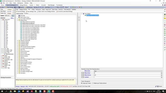Click the Windows Start button
Screen dimensions: 166x93
(x=2, y=91)
